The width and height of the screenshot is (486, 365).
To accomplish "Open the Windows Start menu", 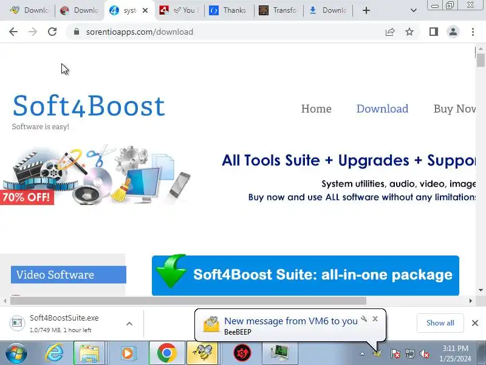I will [x=16, y=353].
